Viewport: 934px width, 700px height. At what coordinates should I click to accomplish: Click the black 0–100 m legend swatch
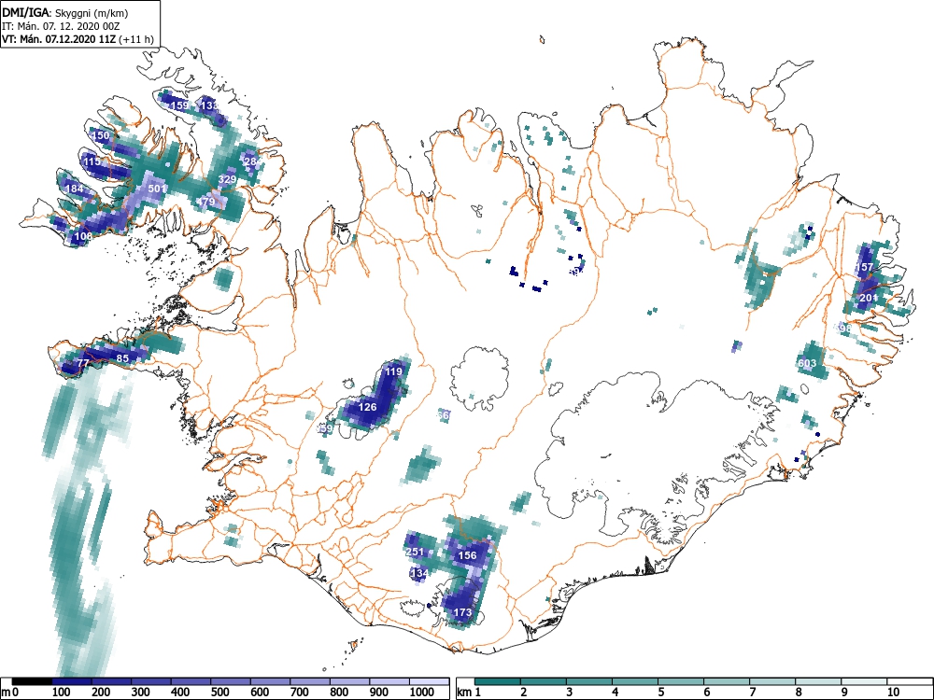tap(32, 681)
